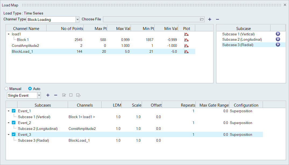This screenshot has width=289, height=165.
Task: Click the minus icon next to Choose File
Action: point(217,19)
